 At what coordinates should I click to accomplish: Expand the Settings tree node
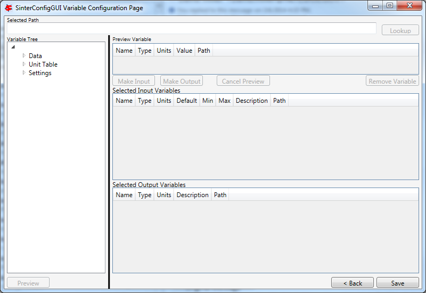[24, 72]
